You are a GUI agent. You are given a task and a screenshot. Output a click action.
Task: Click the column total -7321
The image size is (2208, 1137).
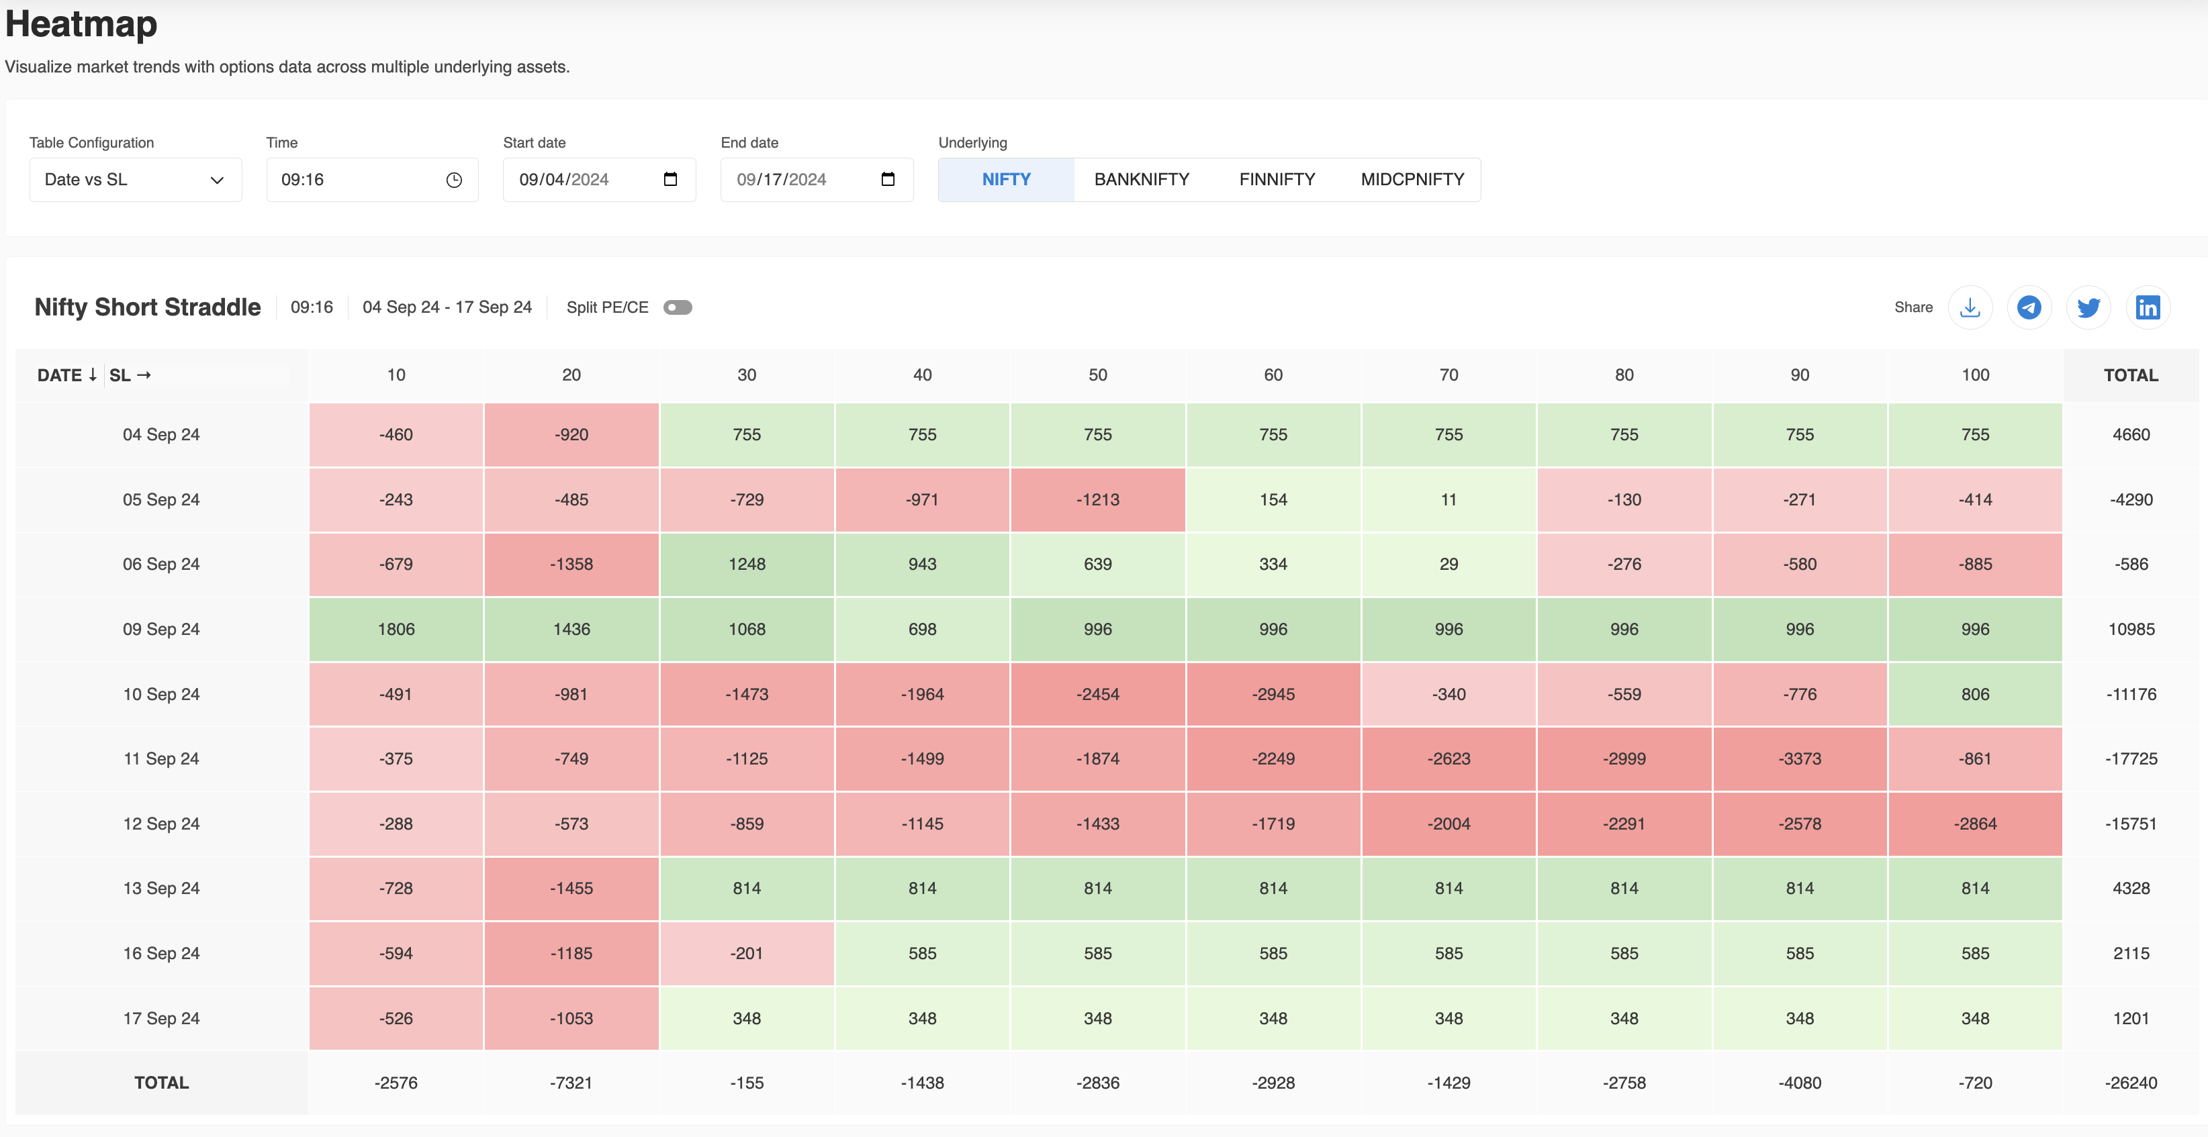pos(571,1083)
